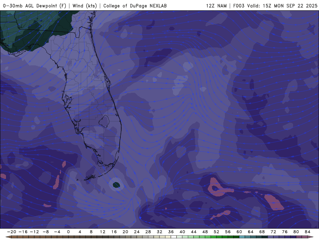Click the "College of DuPage NEXLAB" text
The width and height of the screenshot is (319, 239).
point(135,6)
